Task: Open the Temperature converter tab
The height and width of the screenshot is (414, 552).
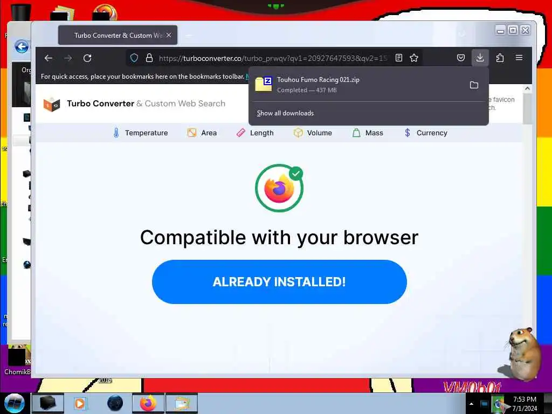Action: coord(141,133)
